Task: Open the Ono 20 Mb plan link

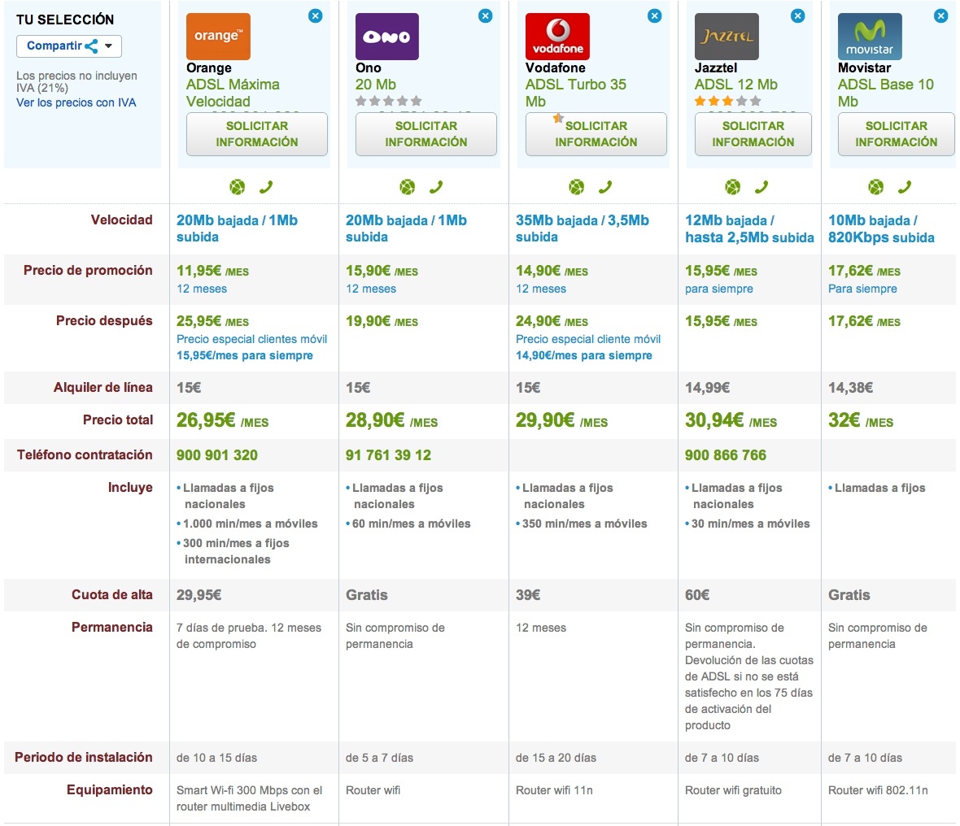Action: pyautogui.click(x=376, y=85)
